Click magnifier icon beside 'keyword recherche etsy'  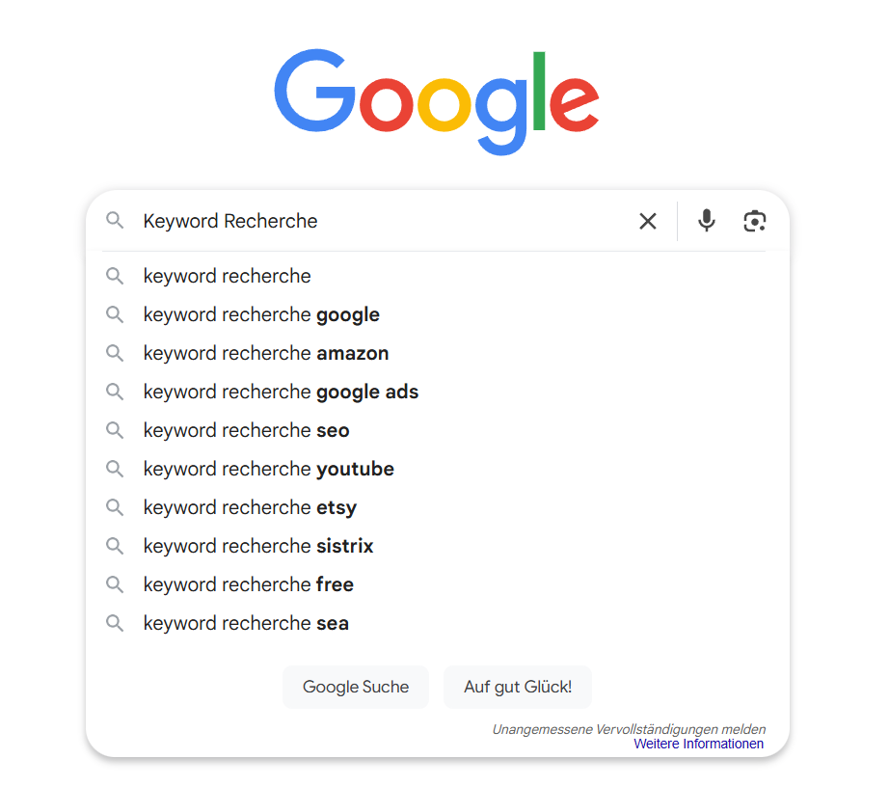[115, 507]
